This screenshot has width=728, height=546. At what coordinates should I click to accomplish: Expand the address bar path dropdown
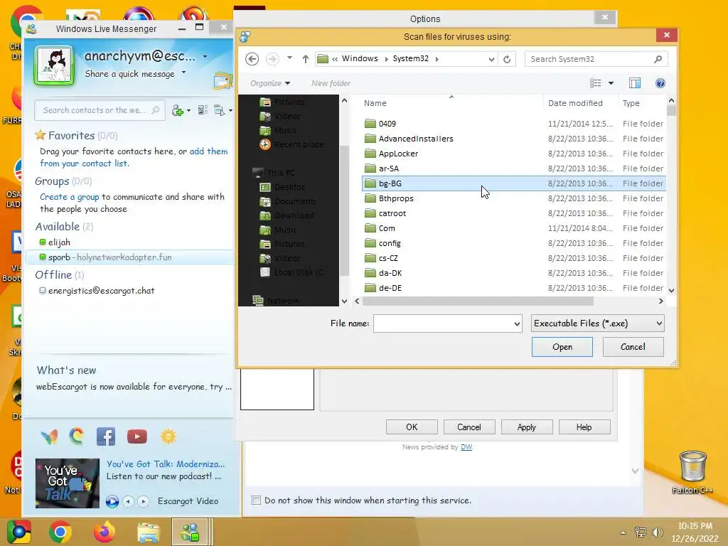(491, 59)
